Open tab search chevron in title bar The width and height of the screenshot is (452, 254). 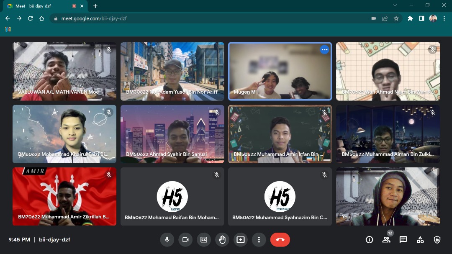tap(395, 5)
